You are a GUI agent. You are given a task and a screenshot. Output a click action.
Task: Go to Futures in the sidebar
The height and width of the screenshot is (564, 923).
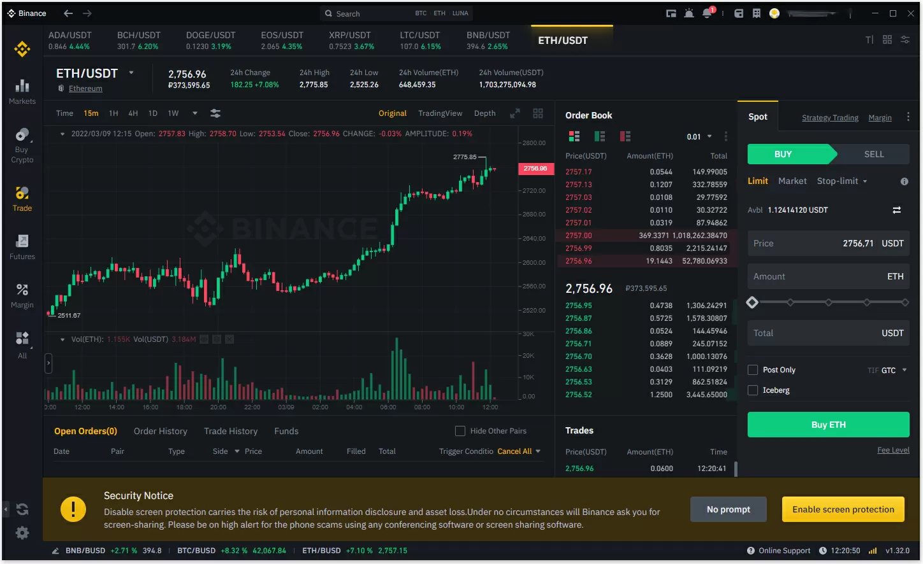coord(22,247)
